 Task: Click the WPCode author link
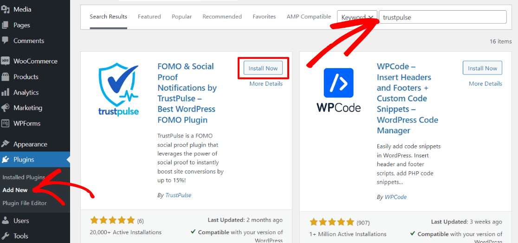click(x=396, y=197)
